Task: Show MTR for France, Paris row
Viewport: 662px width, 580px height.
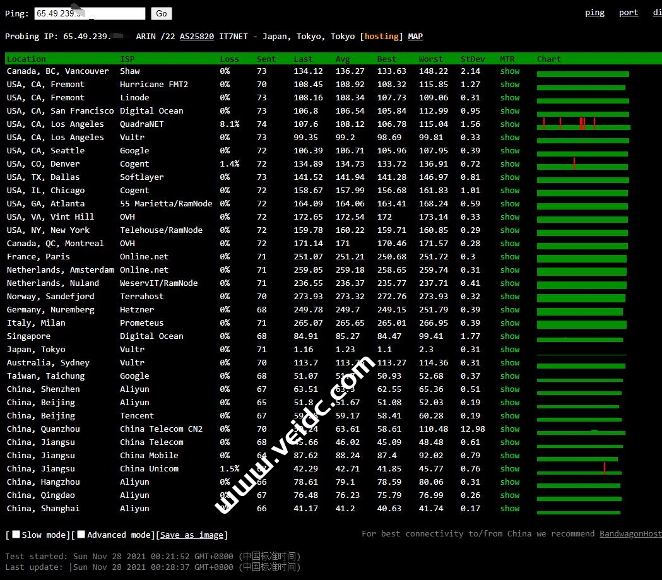Action: point(509,257)
